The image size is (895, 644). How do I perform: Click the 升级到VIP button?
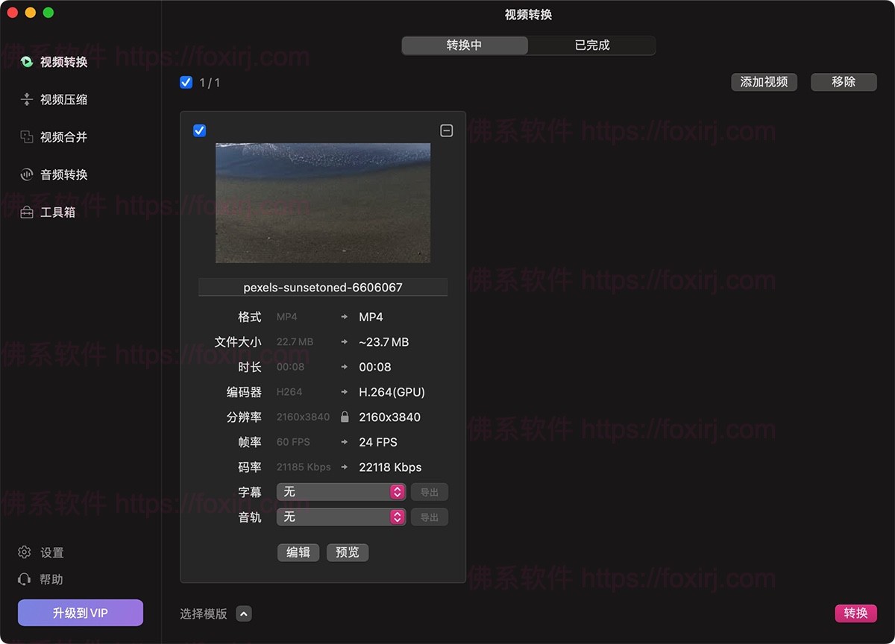click(x=80, y=612)
